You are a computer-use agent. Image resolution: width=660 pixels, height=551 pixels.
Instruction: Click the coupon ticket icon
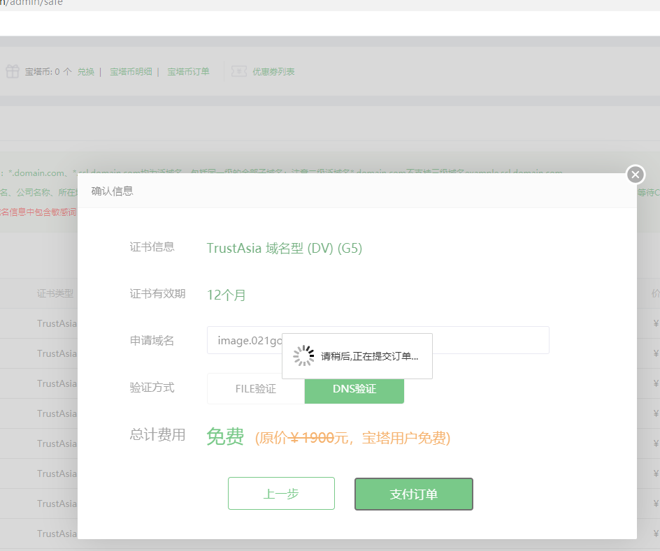239,71
